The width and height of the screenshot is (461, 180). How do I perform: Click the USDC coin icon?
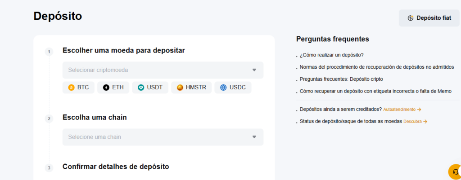click(223, 88)
